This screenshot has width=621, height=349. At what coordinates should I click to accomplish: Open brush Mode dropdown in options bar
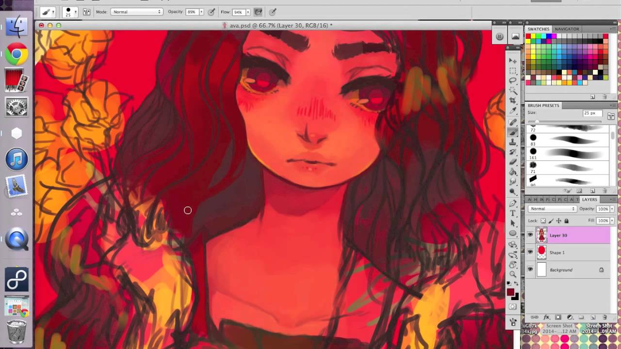pos(137,12)
